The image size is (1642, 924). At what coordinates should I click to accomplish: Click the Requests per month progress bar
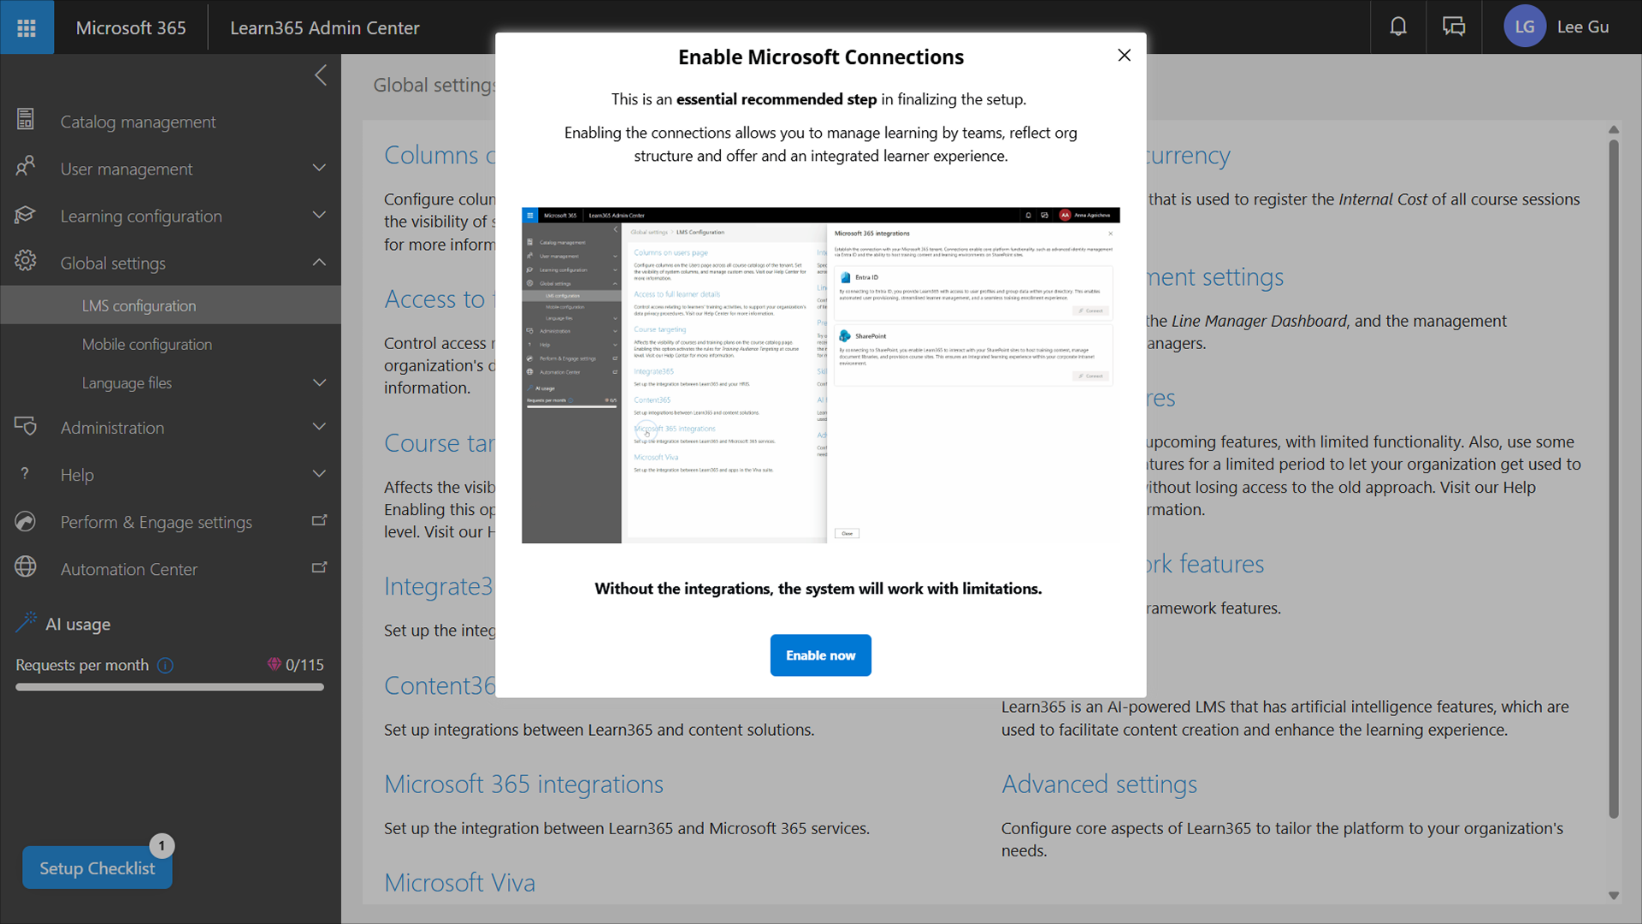(169, 687)
